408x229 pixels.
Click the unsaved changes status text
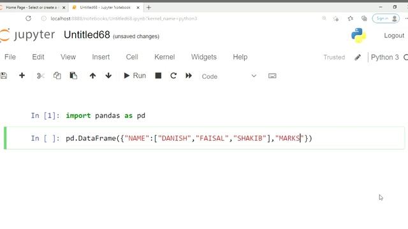136,36
